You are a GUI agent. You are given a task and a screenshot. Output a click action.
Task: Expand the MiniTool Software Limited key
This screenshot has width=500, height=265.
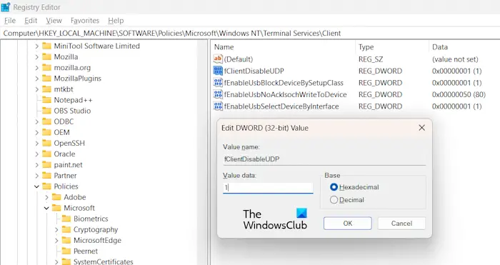pos(36,46)
